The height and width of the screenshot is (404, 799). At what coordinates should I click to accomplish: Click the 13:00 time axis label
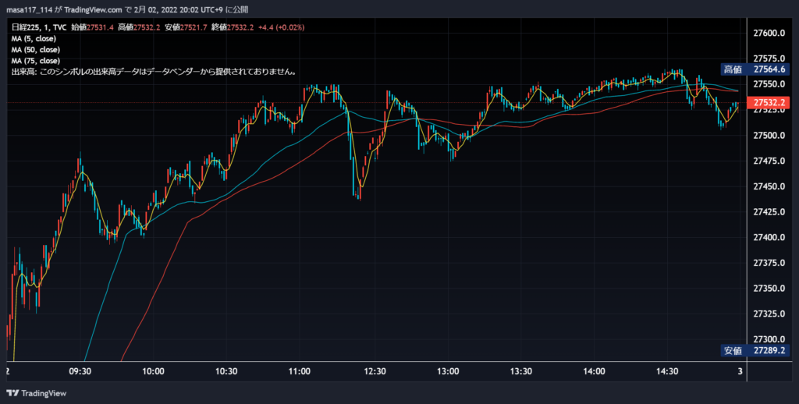tap(449, 372)
